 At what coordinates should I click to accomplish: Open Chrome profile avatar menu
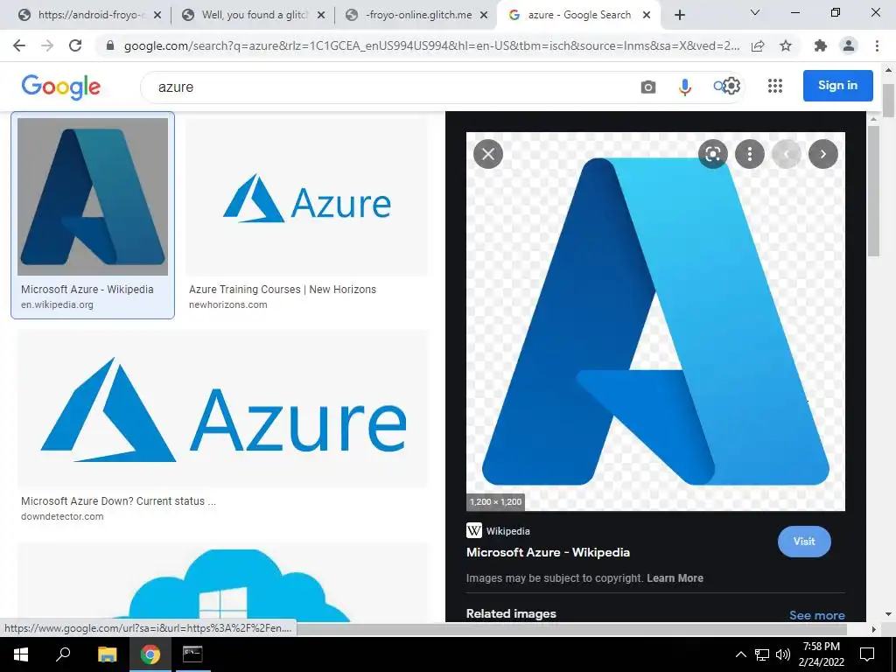tap(849, 45)
